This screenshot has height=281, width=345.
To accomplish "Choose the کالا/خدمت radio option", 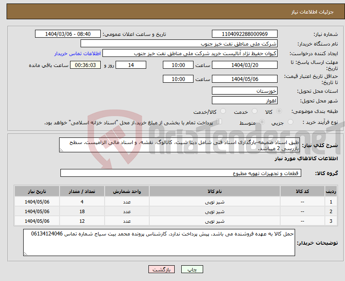I will (223, 112).
